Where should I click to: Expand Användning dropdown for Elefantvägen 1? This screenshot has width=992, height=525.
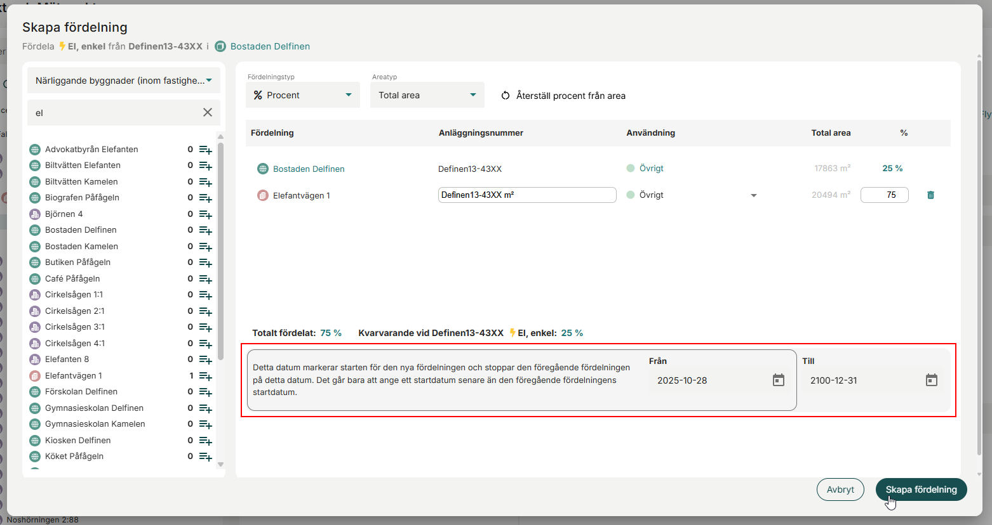click(753, 195)
